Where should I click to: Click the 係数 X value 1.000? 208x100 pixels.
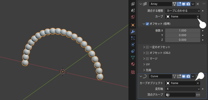(183, 30)
